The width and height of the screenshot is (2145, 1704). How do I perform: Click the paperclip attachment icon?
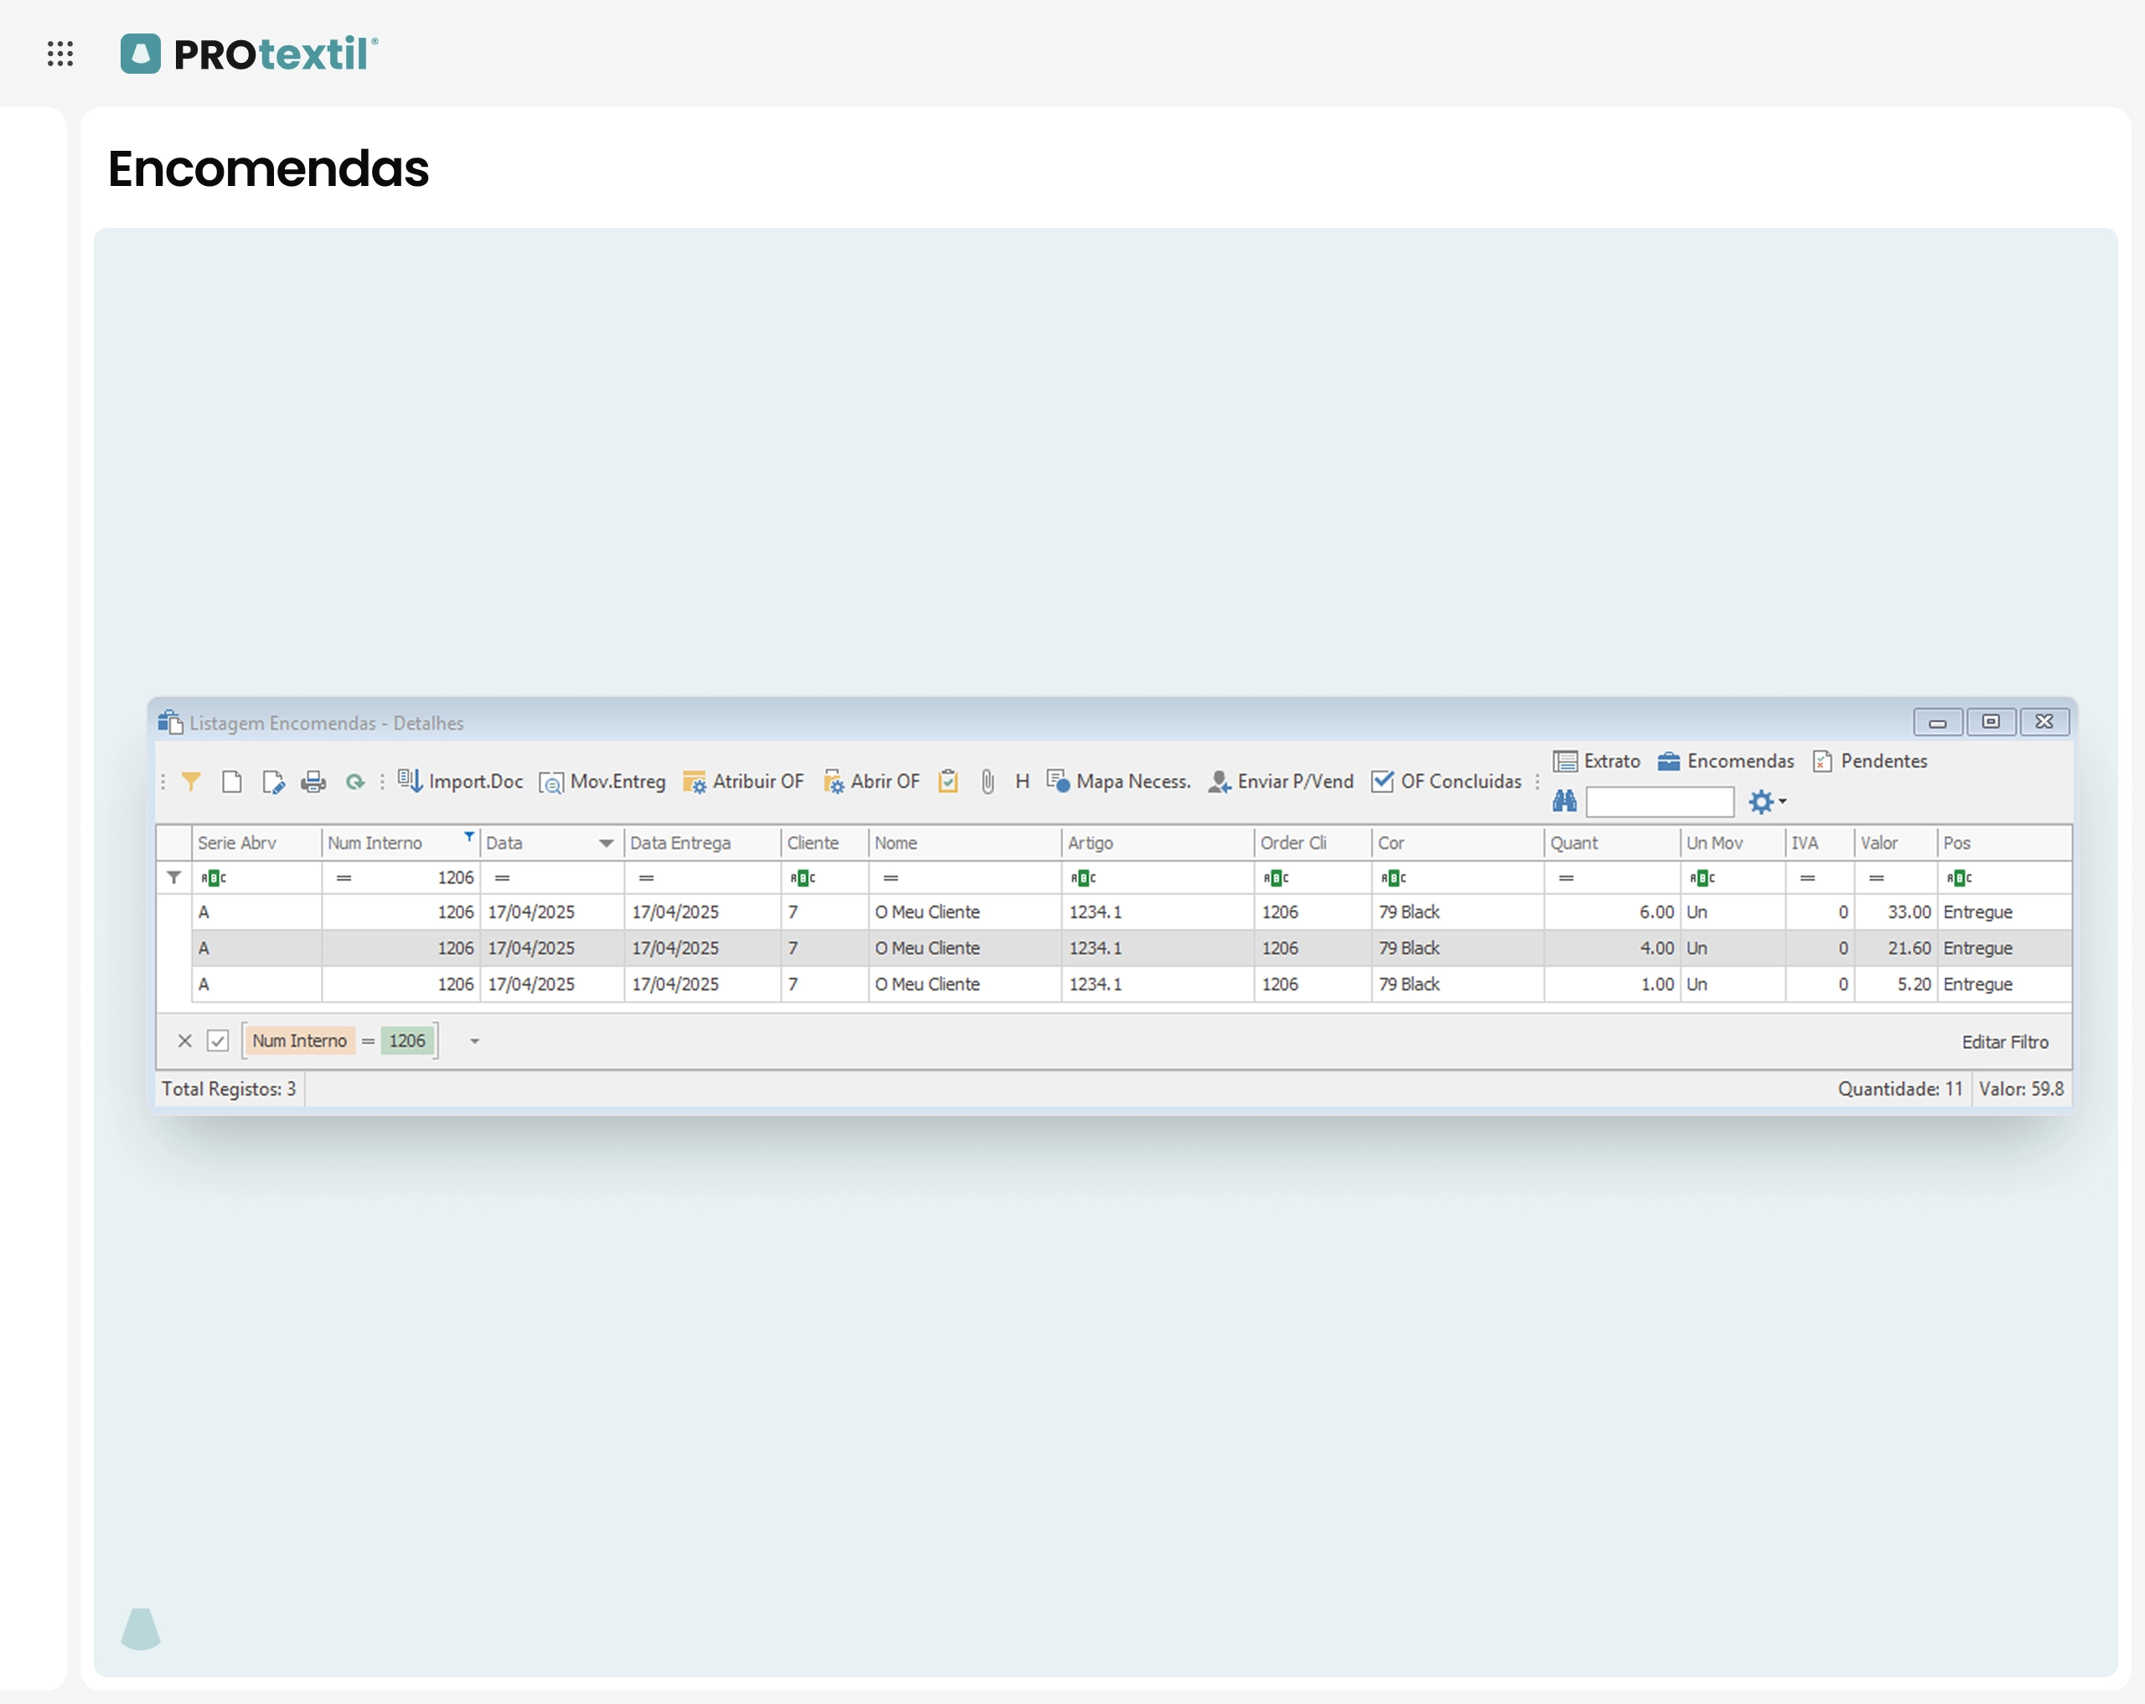click(x=987, y=782)
